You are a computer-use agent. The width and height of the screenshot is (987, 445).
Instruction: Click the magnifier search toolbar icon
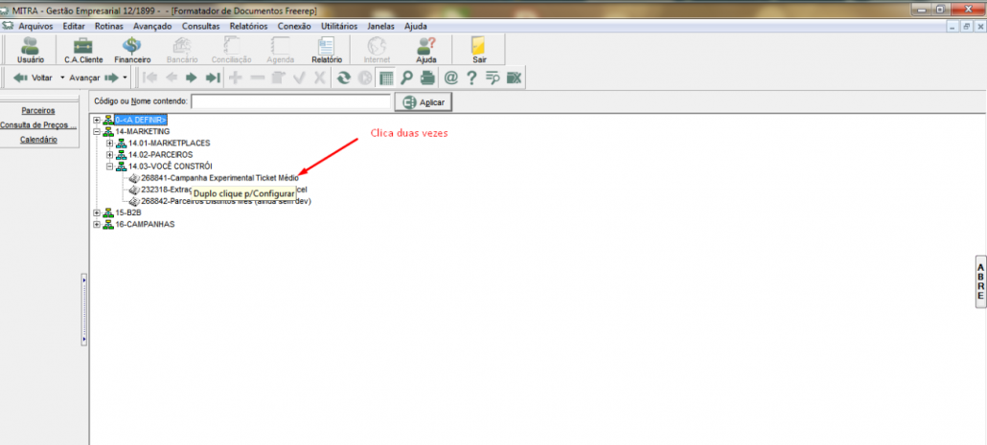(x=407, y=78)
